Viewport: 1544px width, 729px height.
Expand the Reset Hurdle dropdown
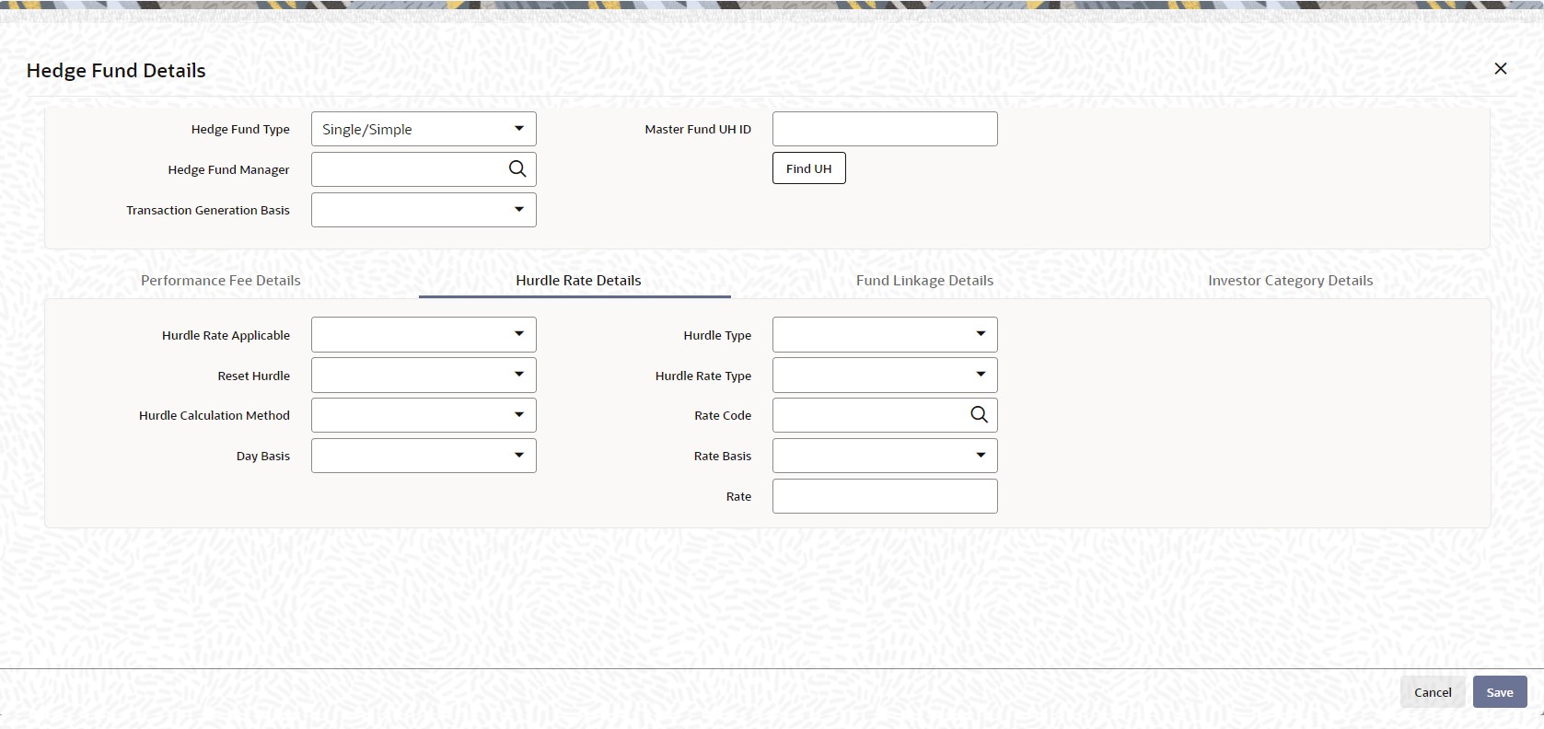(x=424, y=376)
